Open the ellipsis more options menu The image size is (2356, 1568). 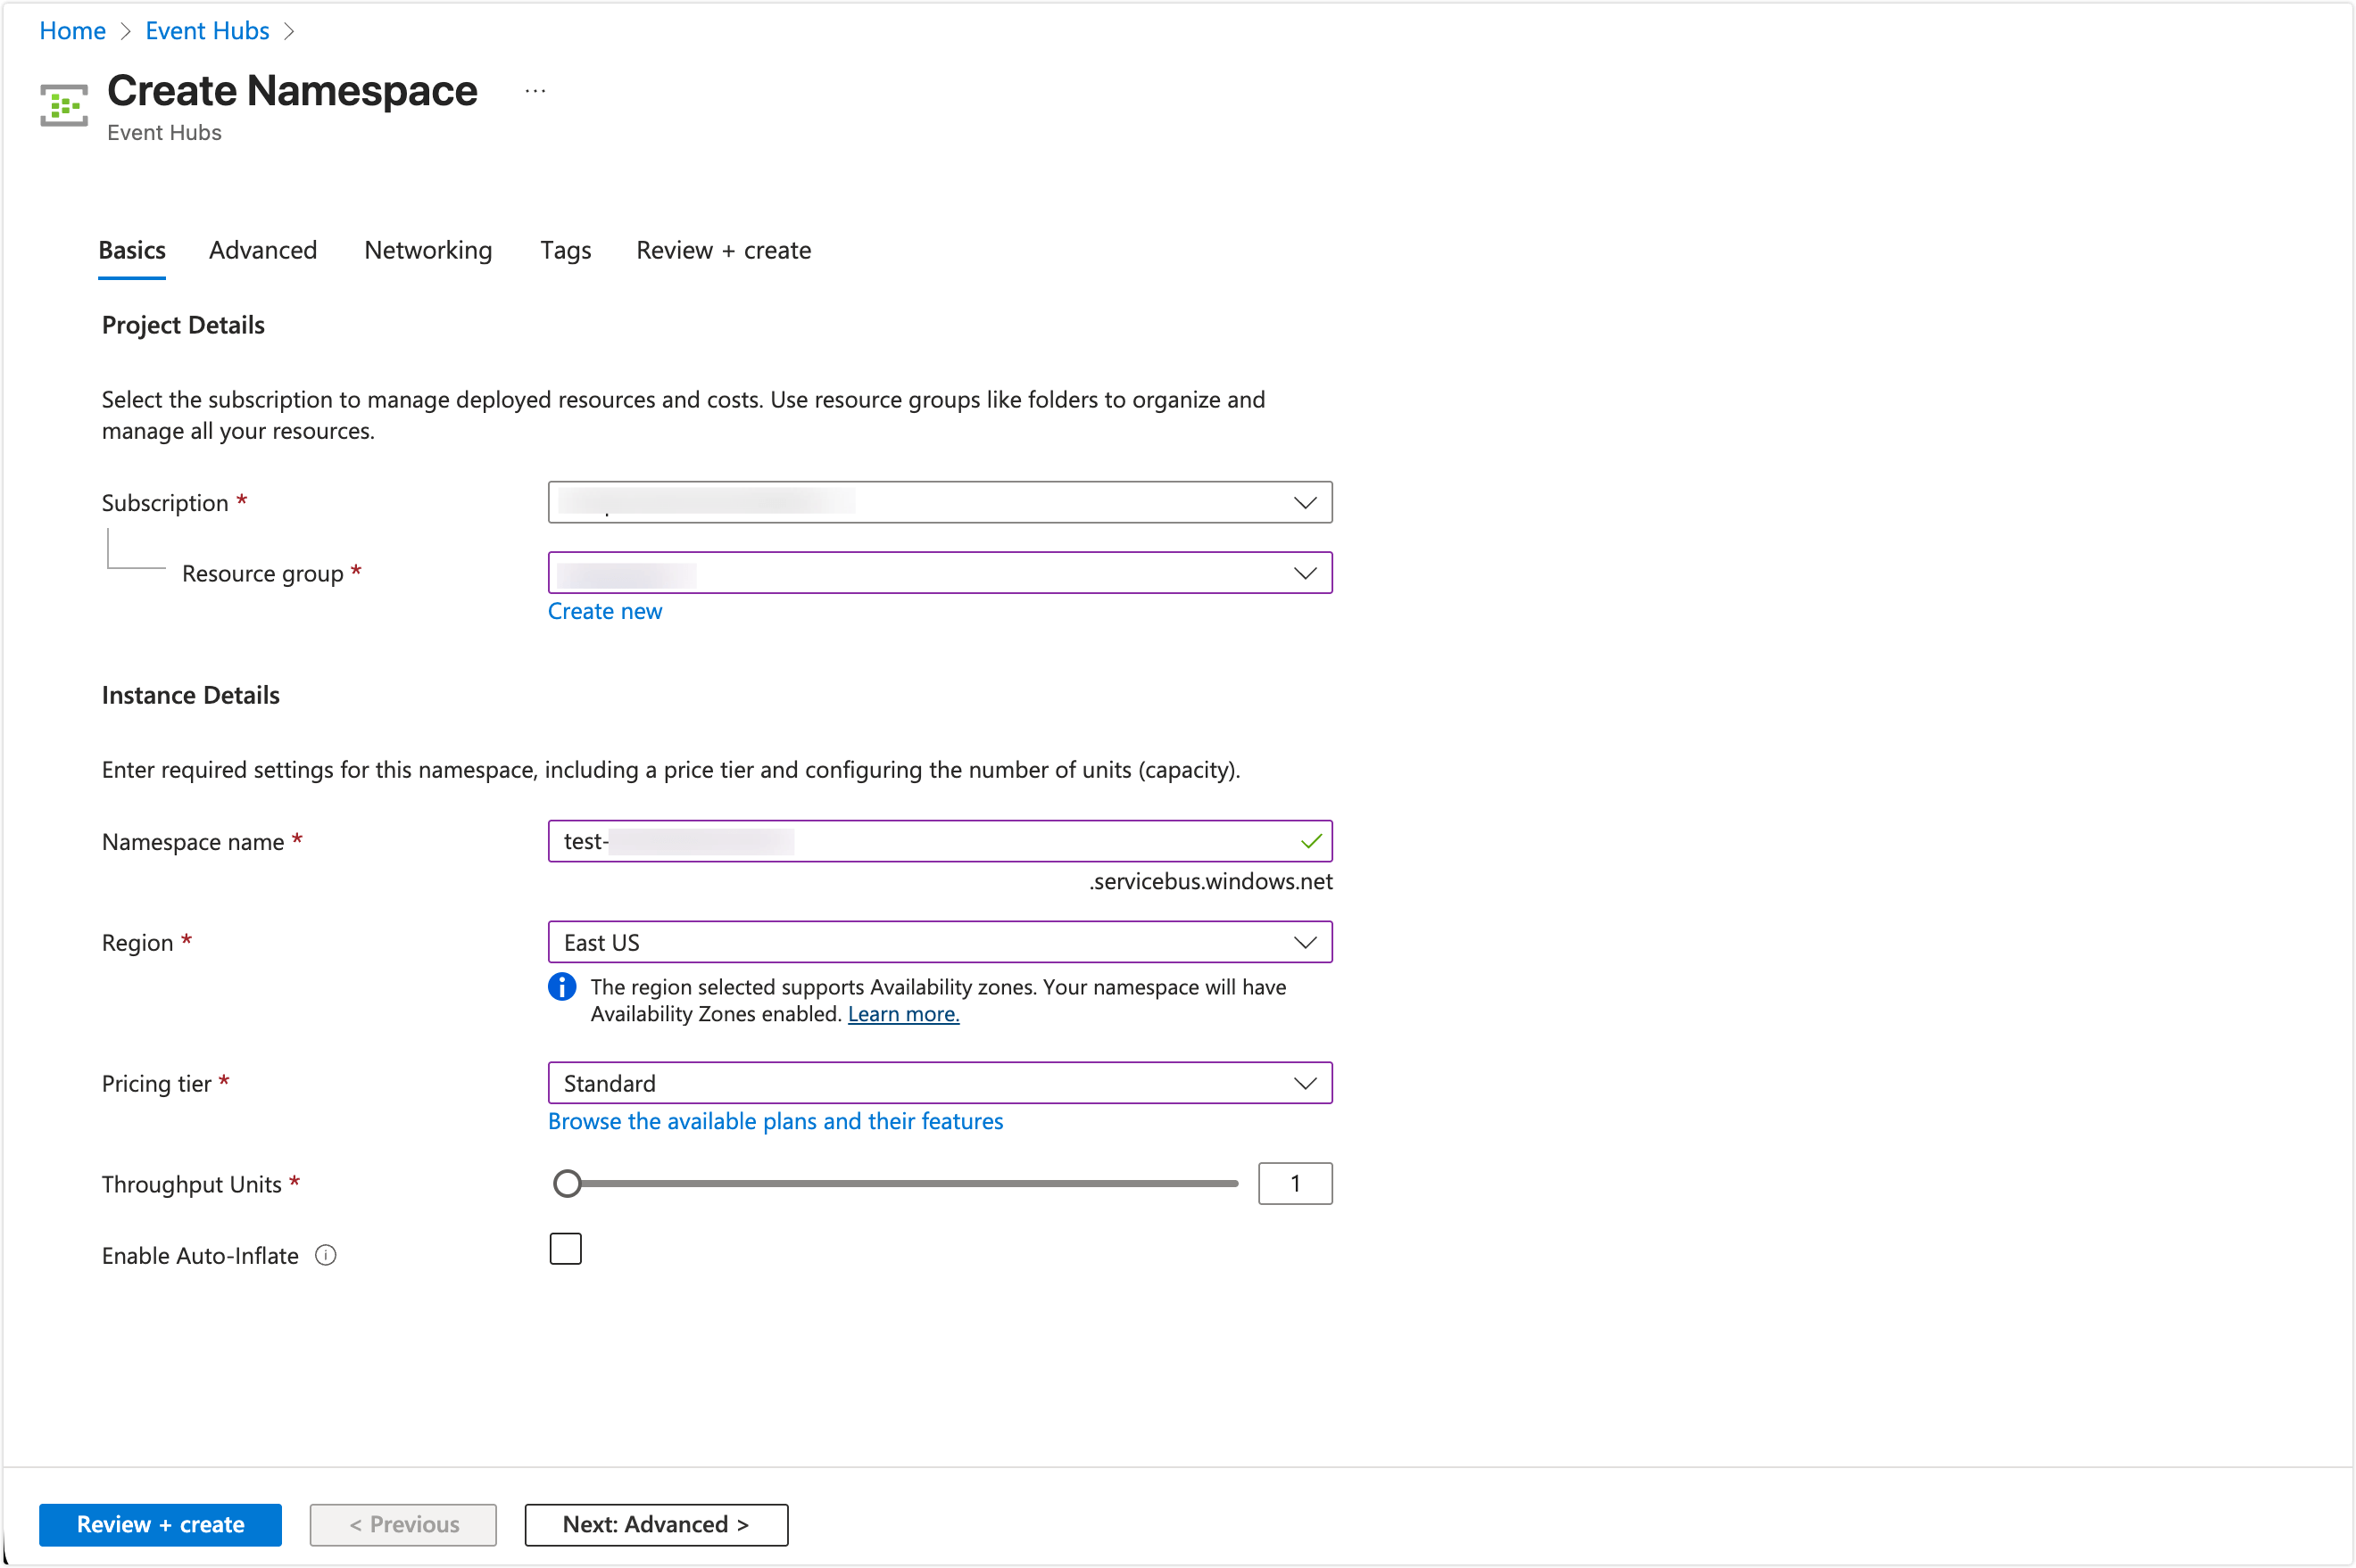[535, 91]
